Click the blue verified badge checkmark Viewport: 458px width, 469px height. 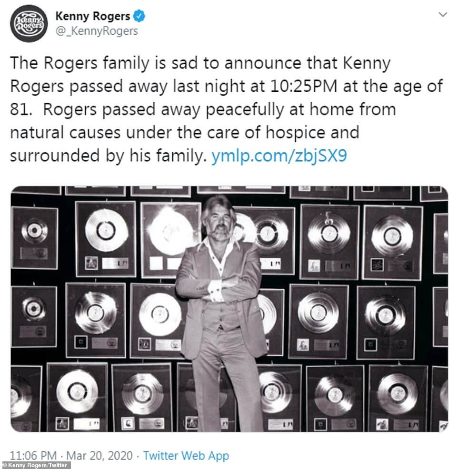(x=139, y=16)
